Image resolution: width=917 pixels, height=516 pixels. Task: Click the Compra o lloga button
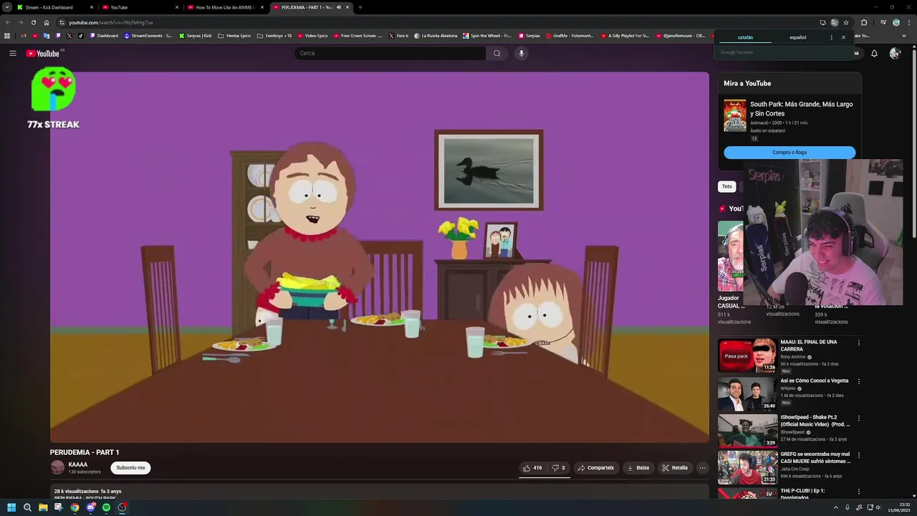tap(789, 153)
